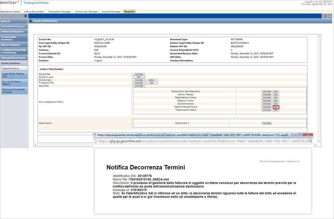Download the Failed Delivery Notice
This screenshot has width=334, height=219.
(x=267, y=98)
